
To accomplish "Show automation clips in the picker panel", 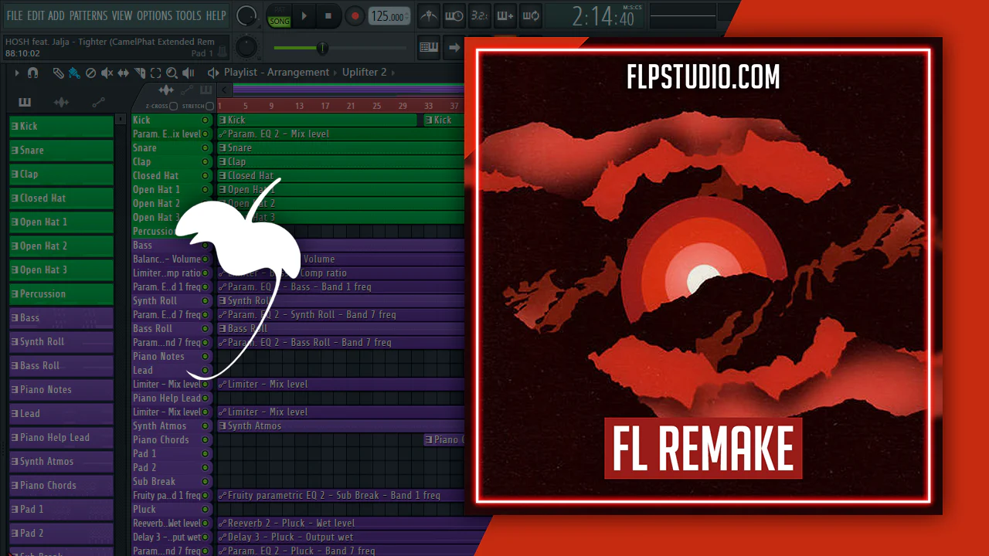I will pos(98,102).
